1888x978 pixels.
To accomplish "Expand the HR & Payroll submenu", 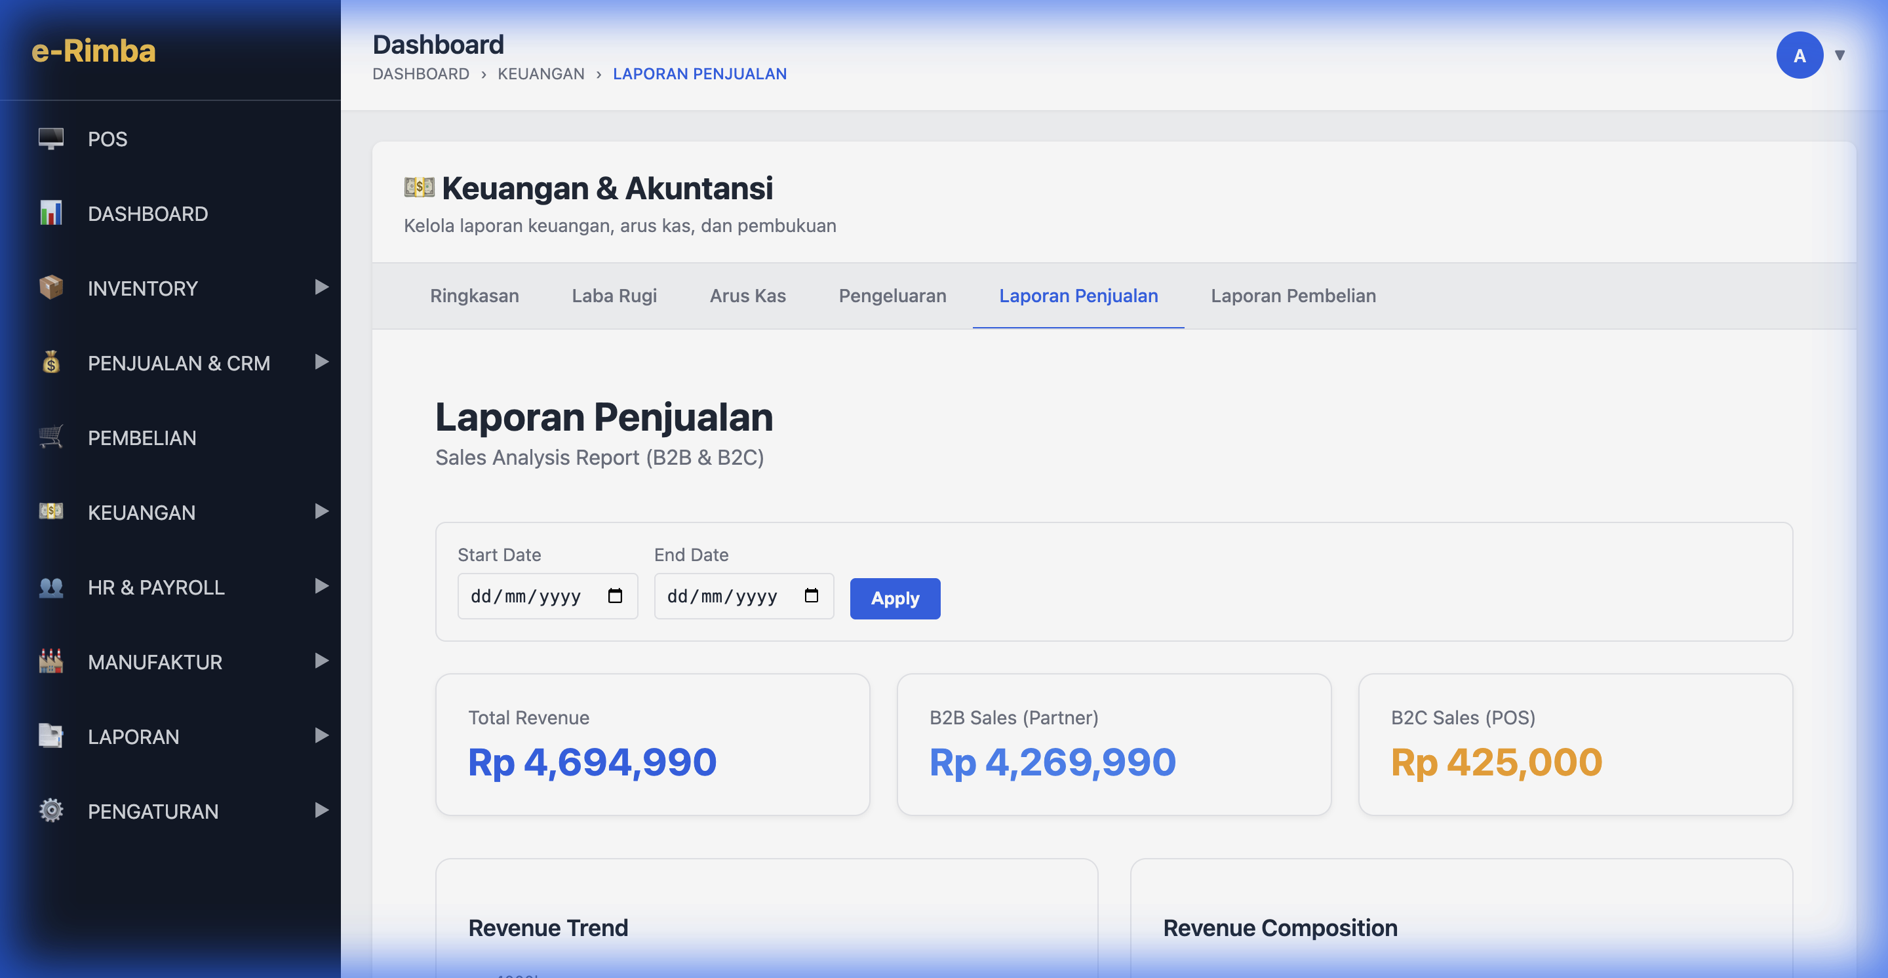I will pos(321,587).
